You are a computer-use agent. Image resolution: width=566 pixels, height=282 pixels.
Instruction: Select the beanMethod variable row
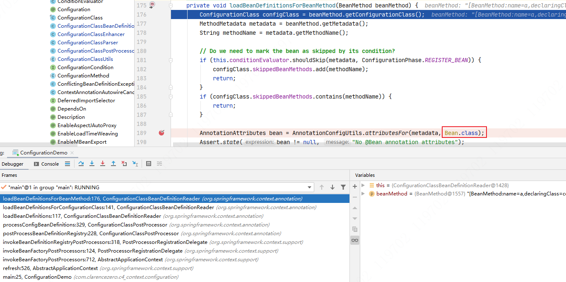[x=463, y=194]
